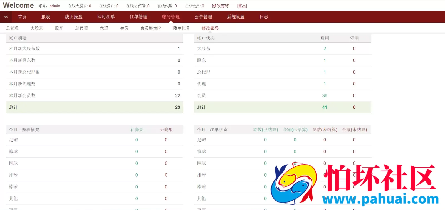Viewport: 445px width, 210px height.
Task: Open 陪单帐号 sub-tab
Action: [x=182, y=28]
